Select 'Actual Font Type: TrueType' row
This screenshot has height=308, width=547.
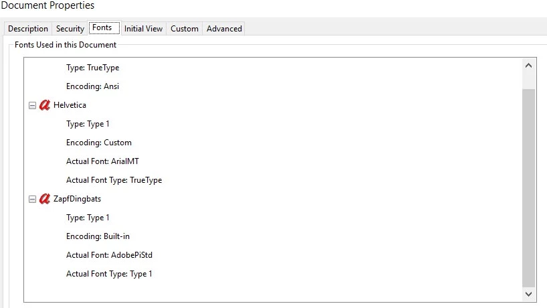114,180
